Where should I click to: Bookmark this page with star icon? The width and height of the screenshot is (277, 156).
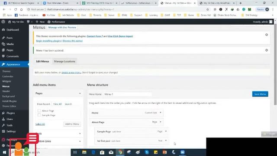click(208, 10)
